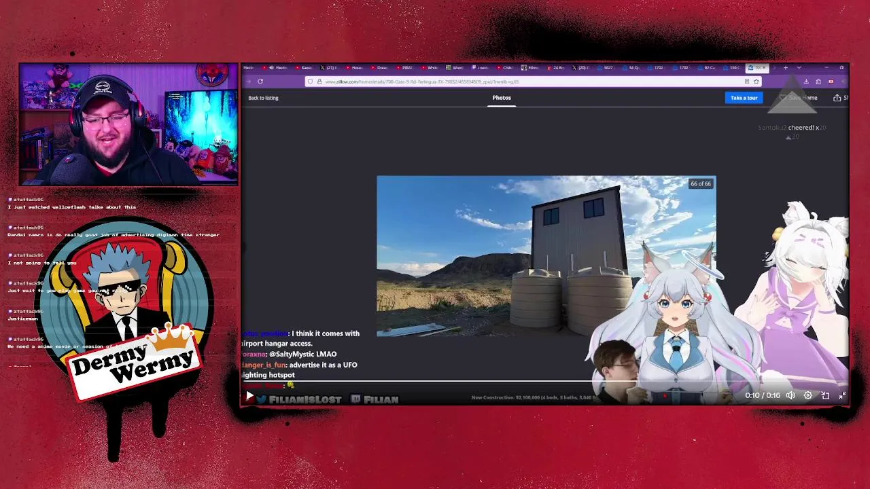Open the browser downloads panel
Image resolution: width=870 pixels, height=489 pixels.
tap(806, 81)
